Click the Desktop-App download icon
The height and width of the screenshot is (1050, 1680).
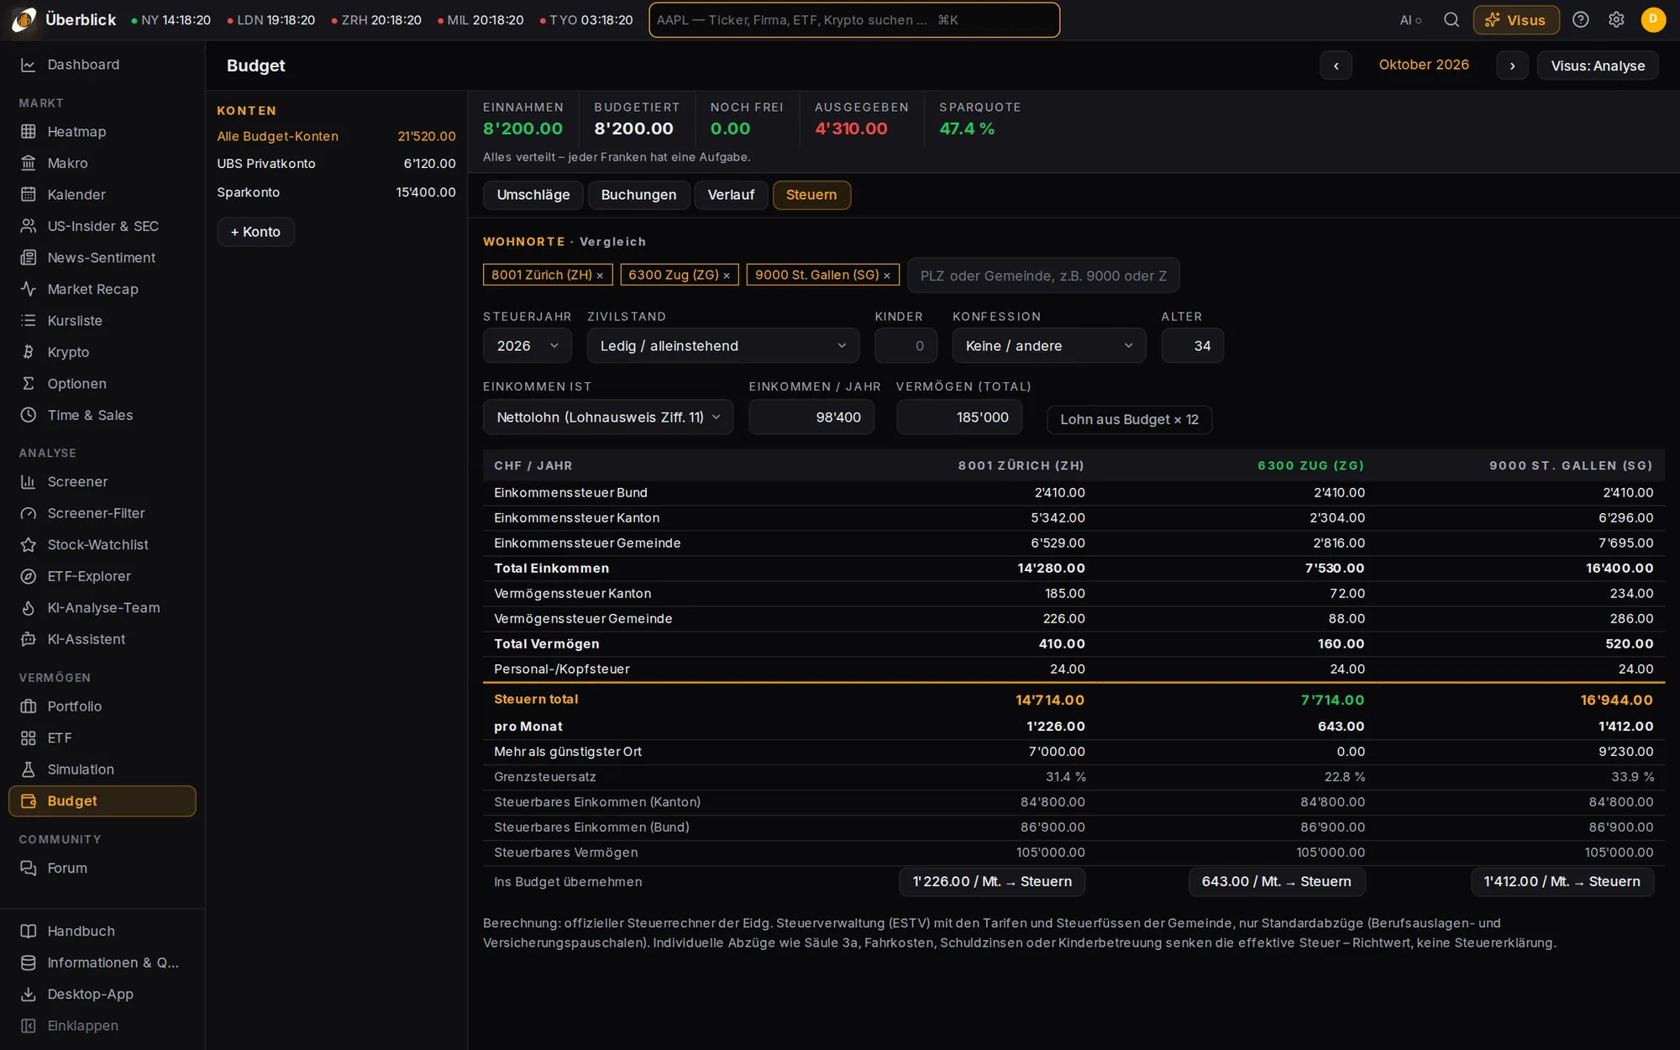[x=29, y=995]
